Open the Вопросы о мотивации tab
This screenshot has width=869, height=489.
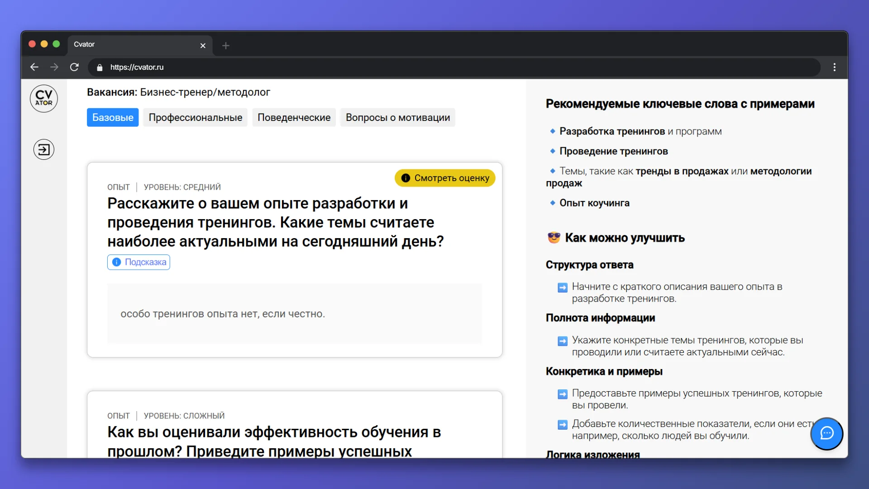[x=397, y=117]
